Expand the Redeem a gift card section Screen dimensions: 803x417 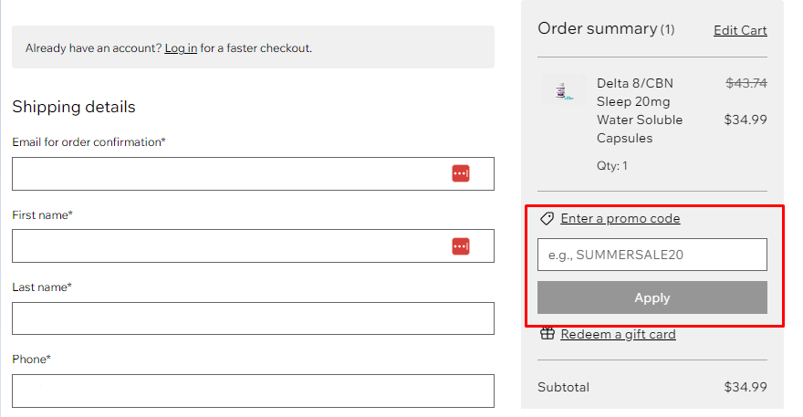pos(618,334)
